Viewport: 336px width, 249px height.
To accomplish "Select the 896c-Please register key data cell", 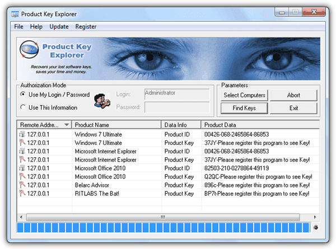I will click(256, 185).
